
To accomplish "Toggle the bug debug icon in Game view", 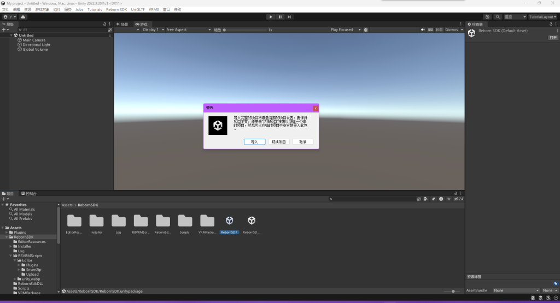I will [366, 29].
